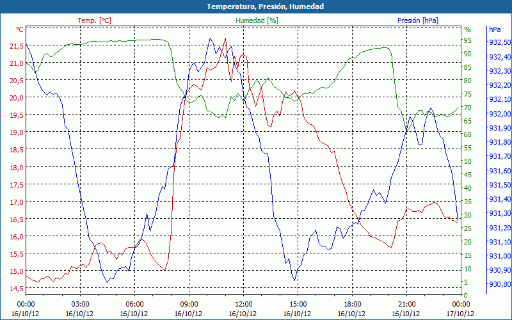Click the 00:00 16/10/12 time axis label
The width and height of the screenshot is (512, 320).
pos(26,309)
